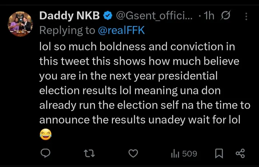Open the share icon menu

[x=240, y=154]
